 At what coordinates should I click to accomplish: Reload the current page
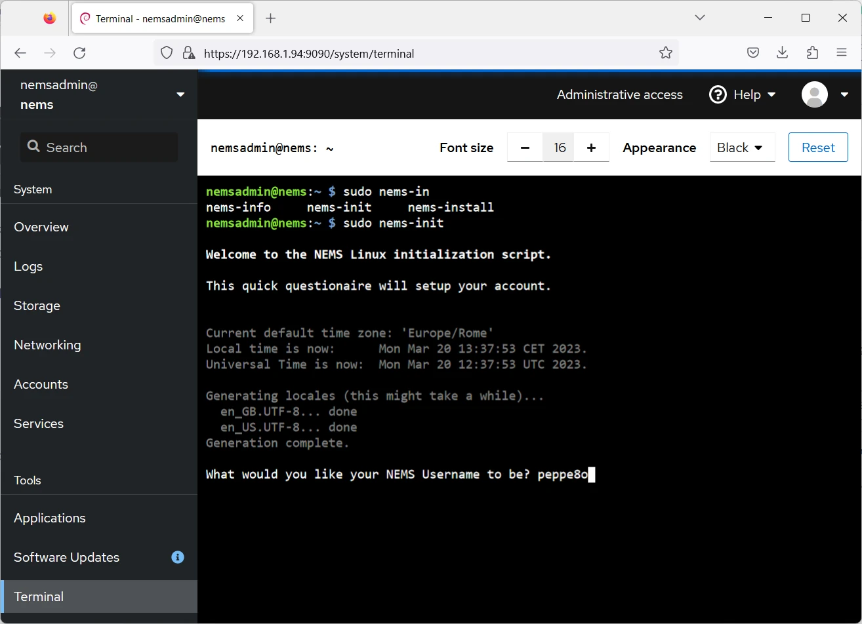pos(79,53)
